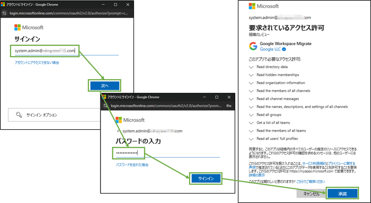Click the email input field in sign-in window
Screen dimensions: 371x203
pyautogui.click(x=66, y=51)
